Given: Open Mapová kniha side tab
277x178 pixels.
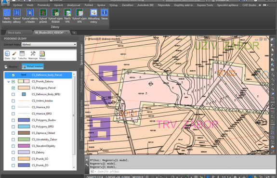Looking at the screenshot, I should (x=81, y=109).
